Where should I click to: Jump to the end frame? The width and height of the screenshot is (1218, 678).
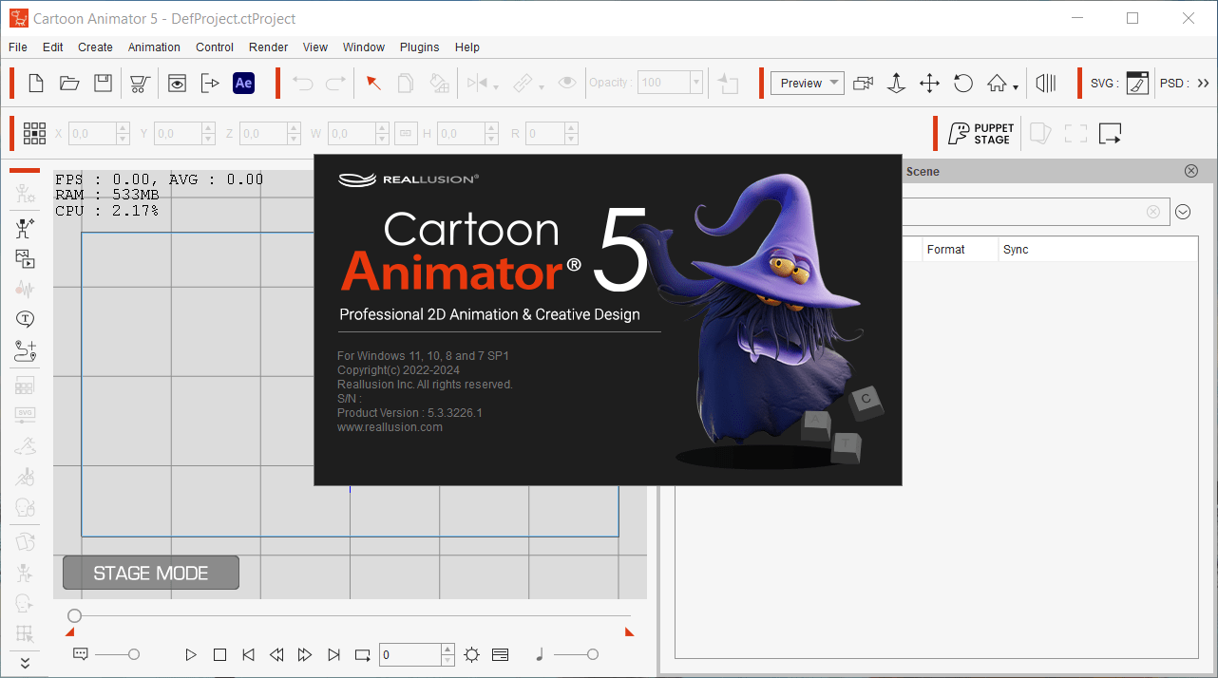click(x=333, y=654)
